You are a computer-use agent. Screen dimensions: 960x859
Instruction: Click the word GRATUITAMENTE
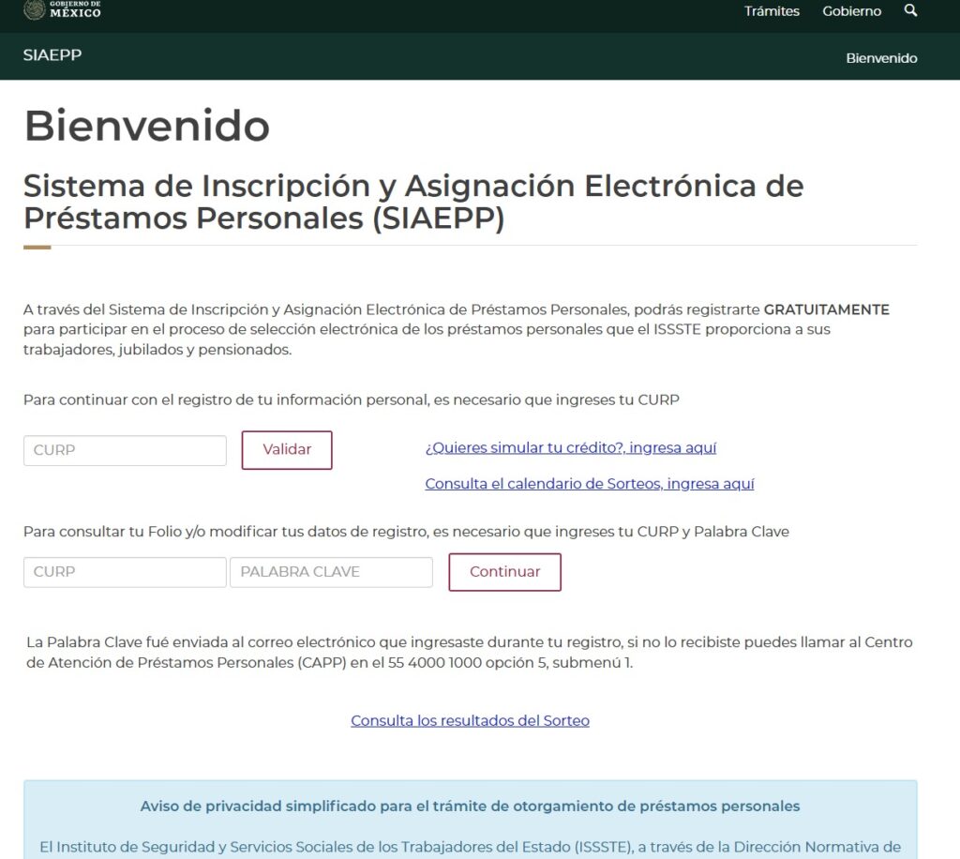(x=827, y=309)
